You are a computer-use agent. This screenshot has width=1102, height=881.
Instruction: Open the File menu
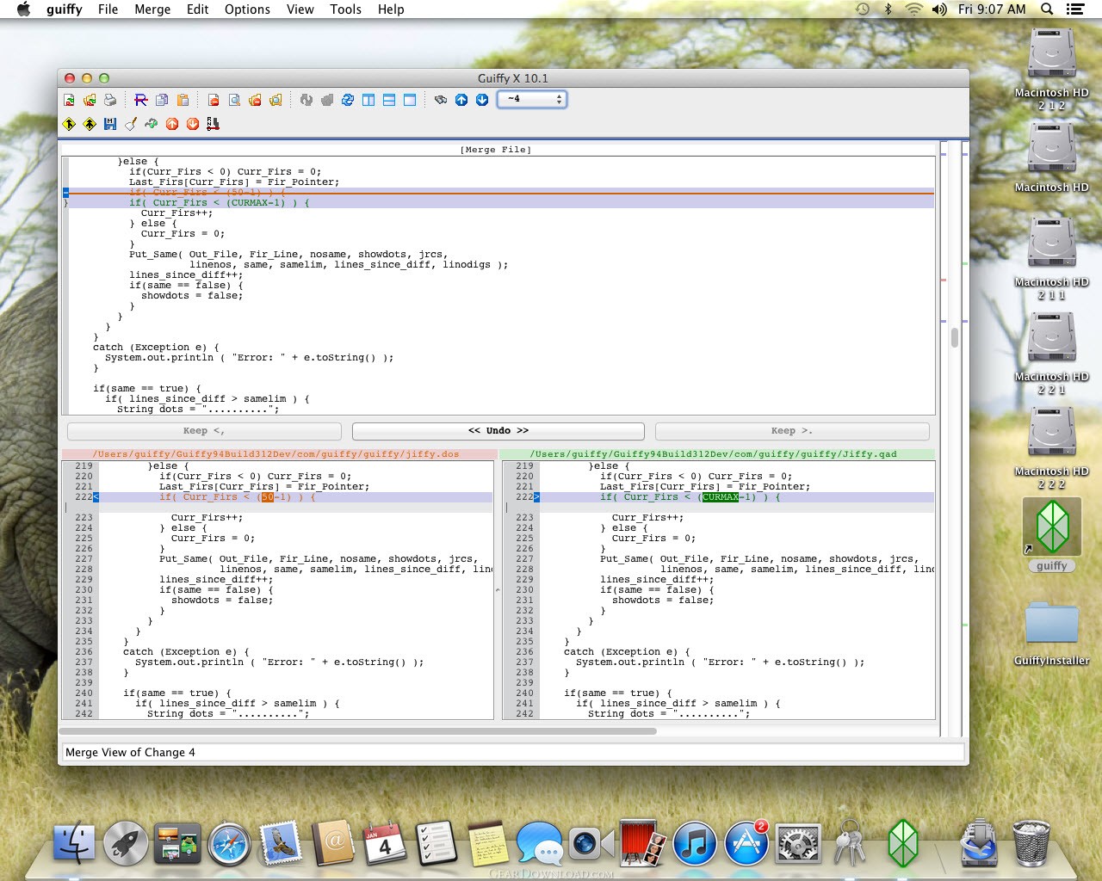108,9
